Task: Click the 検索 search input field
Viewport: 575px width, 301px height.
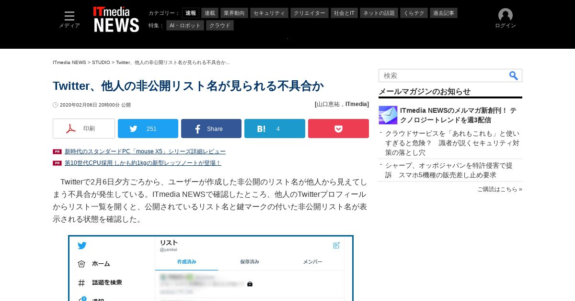Action: (x=443, y=75)
